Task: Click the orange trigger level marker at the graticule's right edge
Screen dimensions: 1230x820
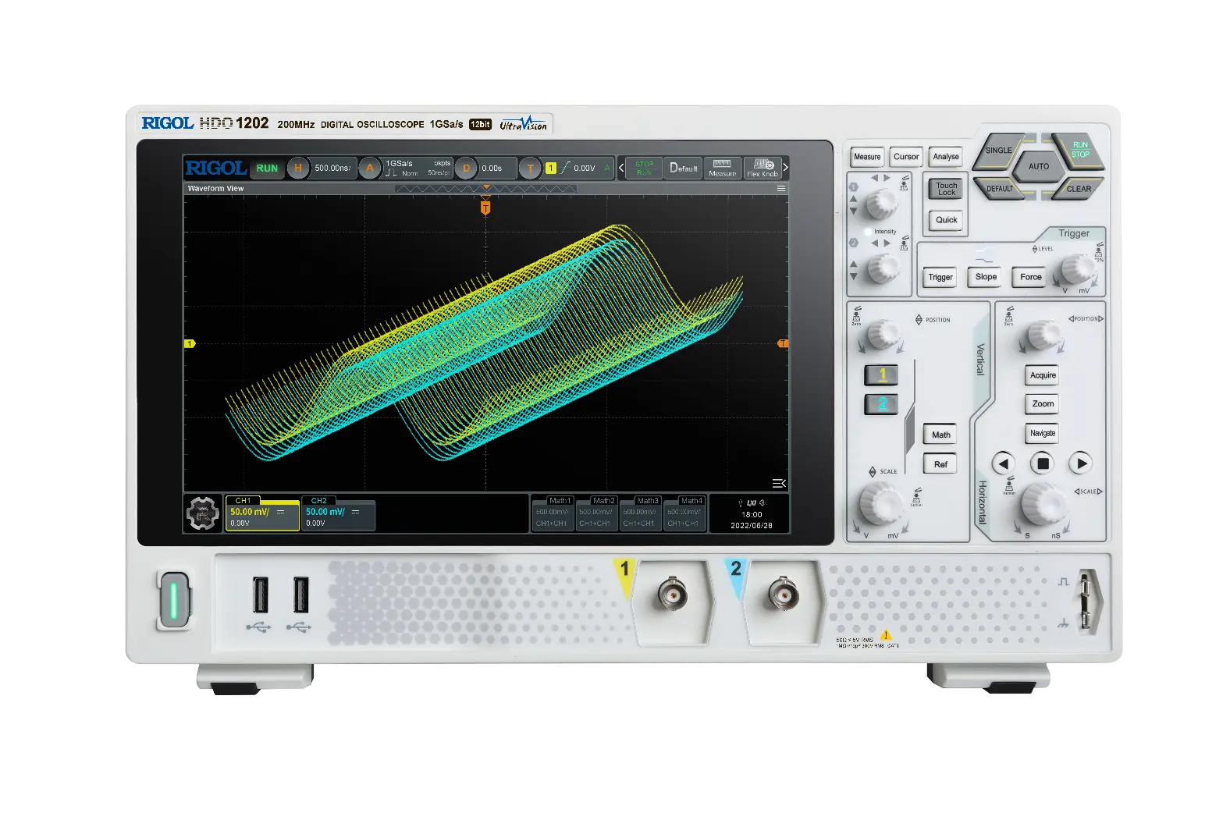Action: (783, 343)
